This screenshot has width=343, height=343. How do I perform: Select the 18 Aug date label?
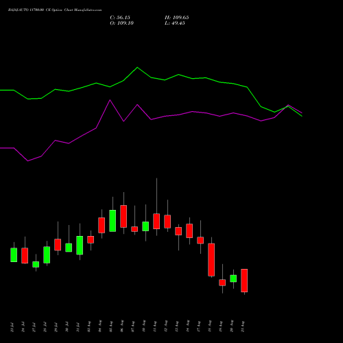click(x=210, y=327)
